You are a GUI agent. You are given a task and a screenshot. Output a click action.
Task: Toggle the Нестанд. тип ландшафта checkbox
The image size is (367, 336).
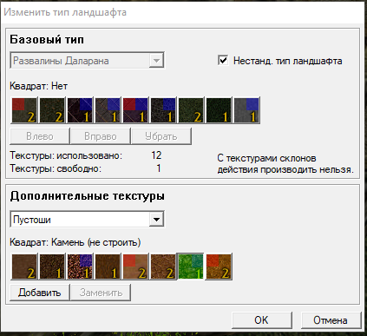pos(223,61)
